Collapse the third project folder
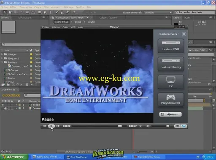216x160 pixels. click(x=2, y=62)
